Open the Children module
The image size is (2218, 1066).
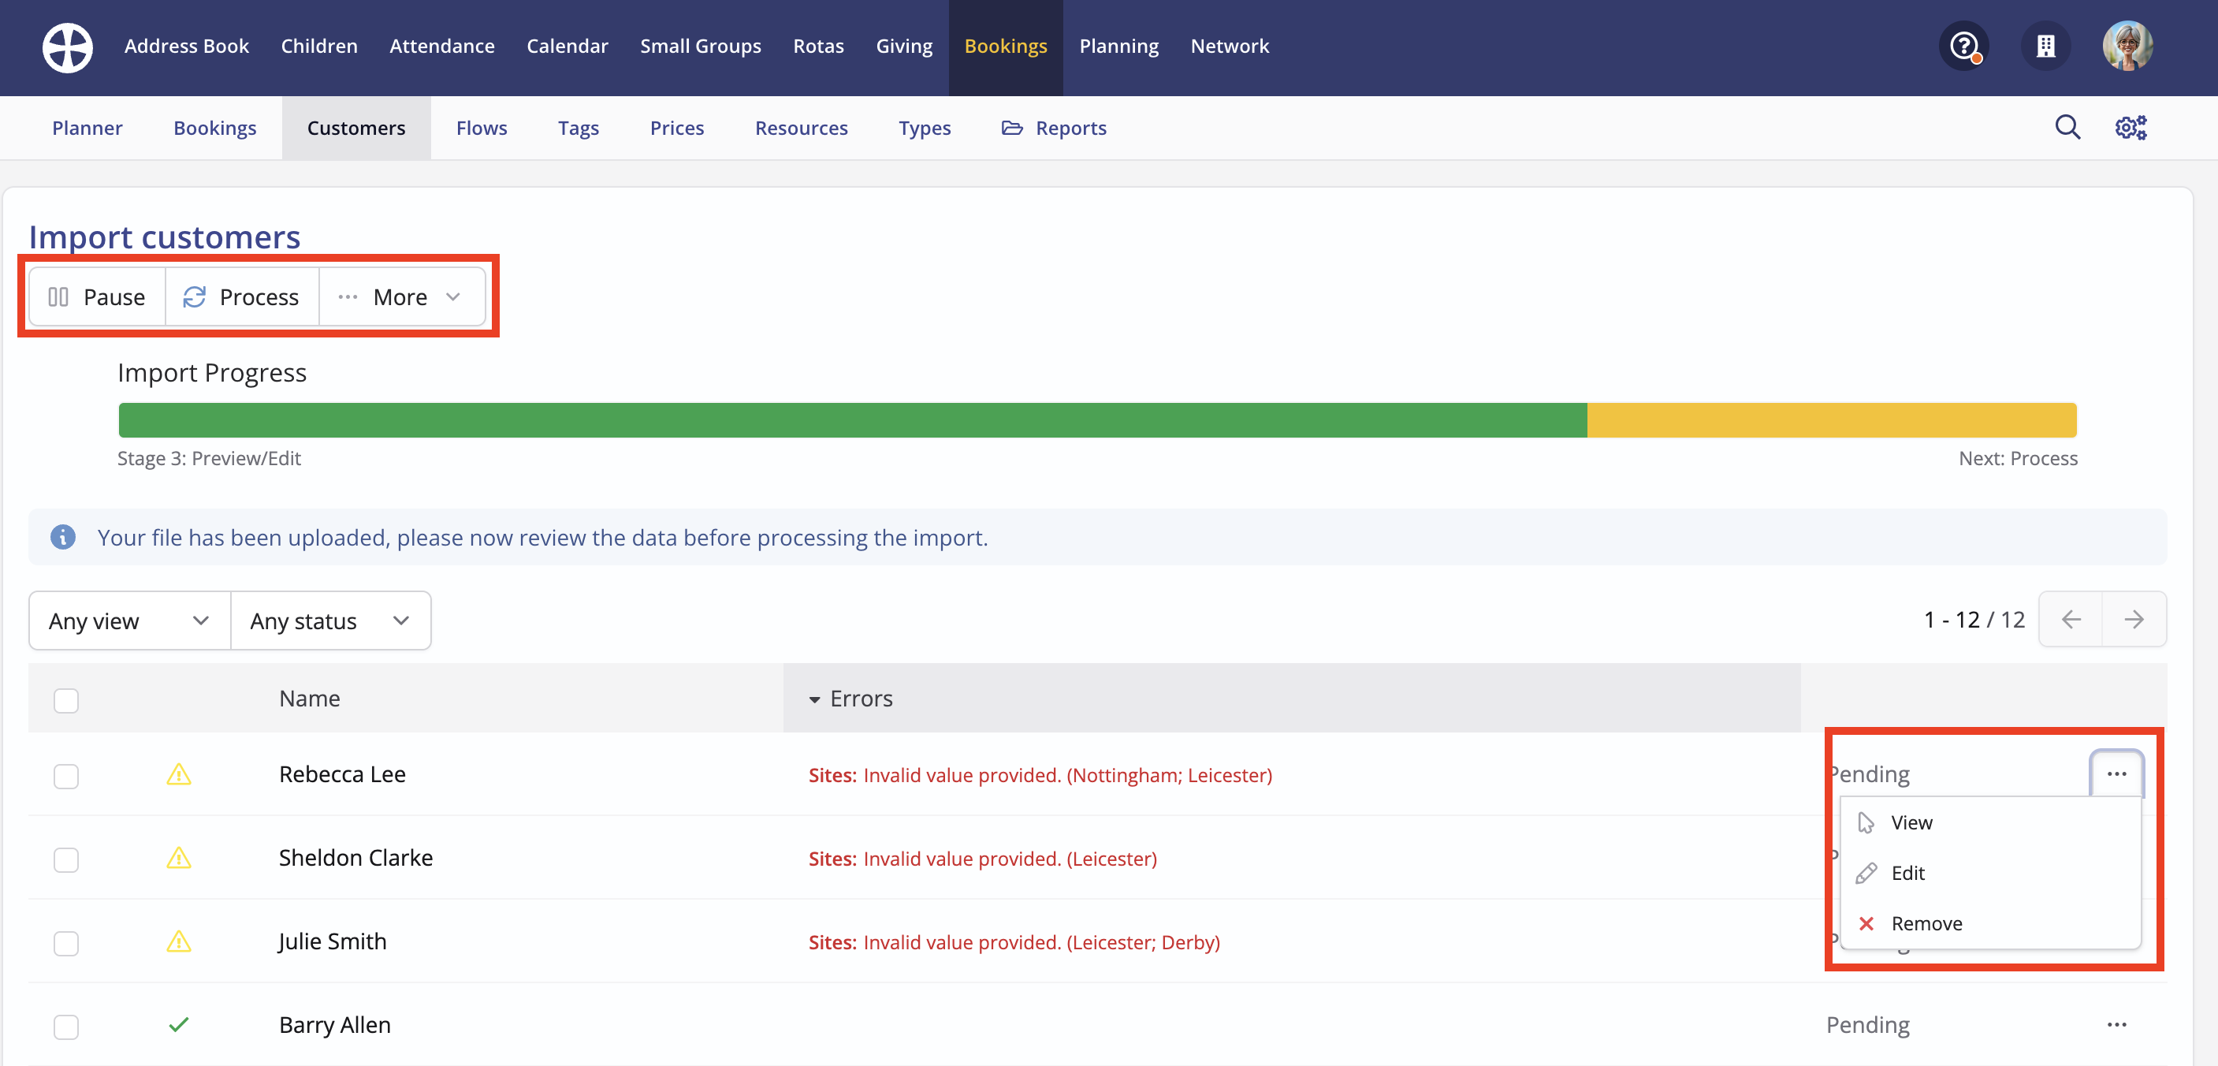pos(319,46)
